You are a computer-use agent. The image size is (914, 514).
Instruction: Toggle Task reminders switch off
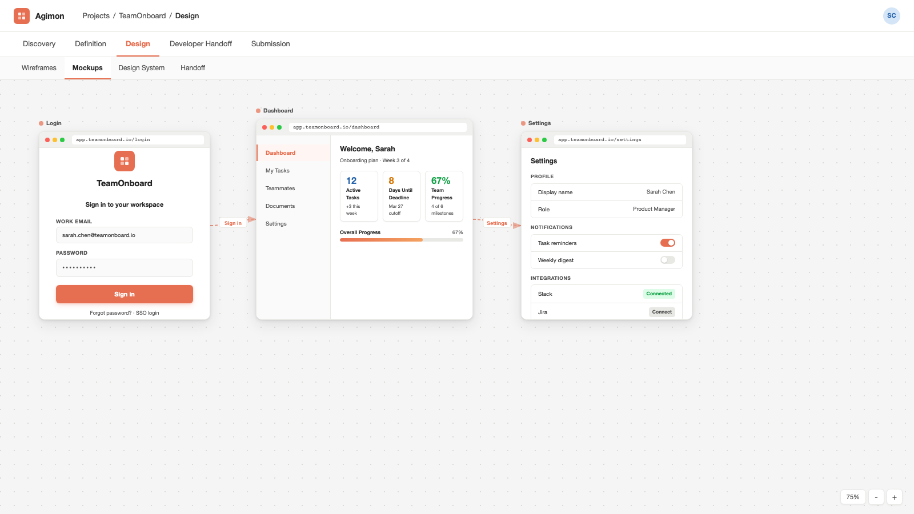668,243
